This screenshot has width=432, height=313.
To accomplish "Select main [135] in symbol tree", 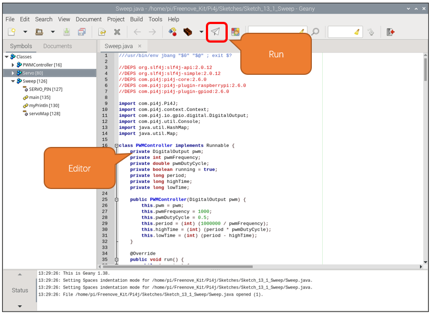I will click(40, 97).
